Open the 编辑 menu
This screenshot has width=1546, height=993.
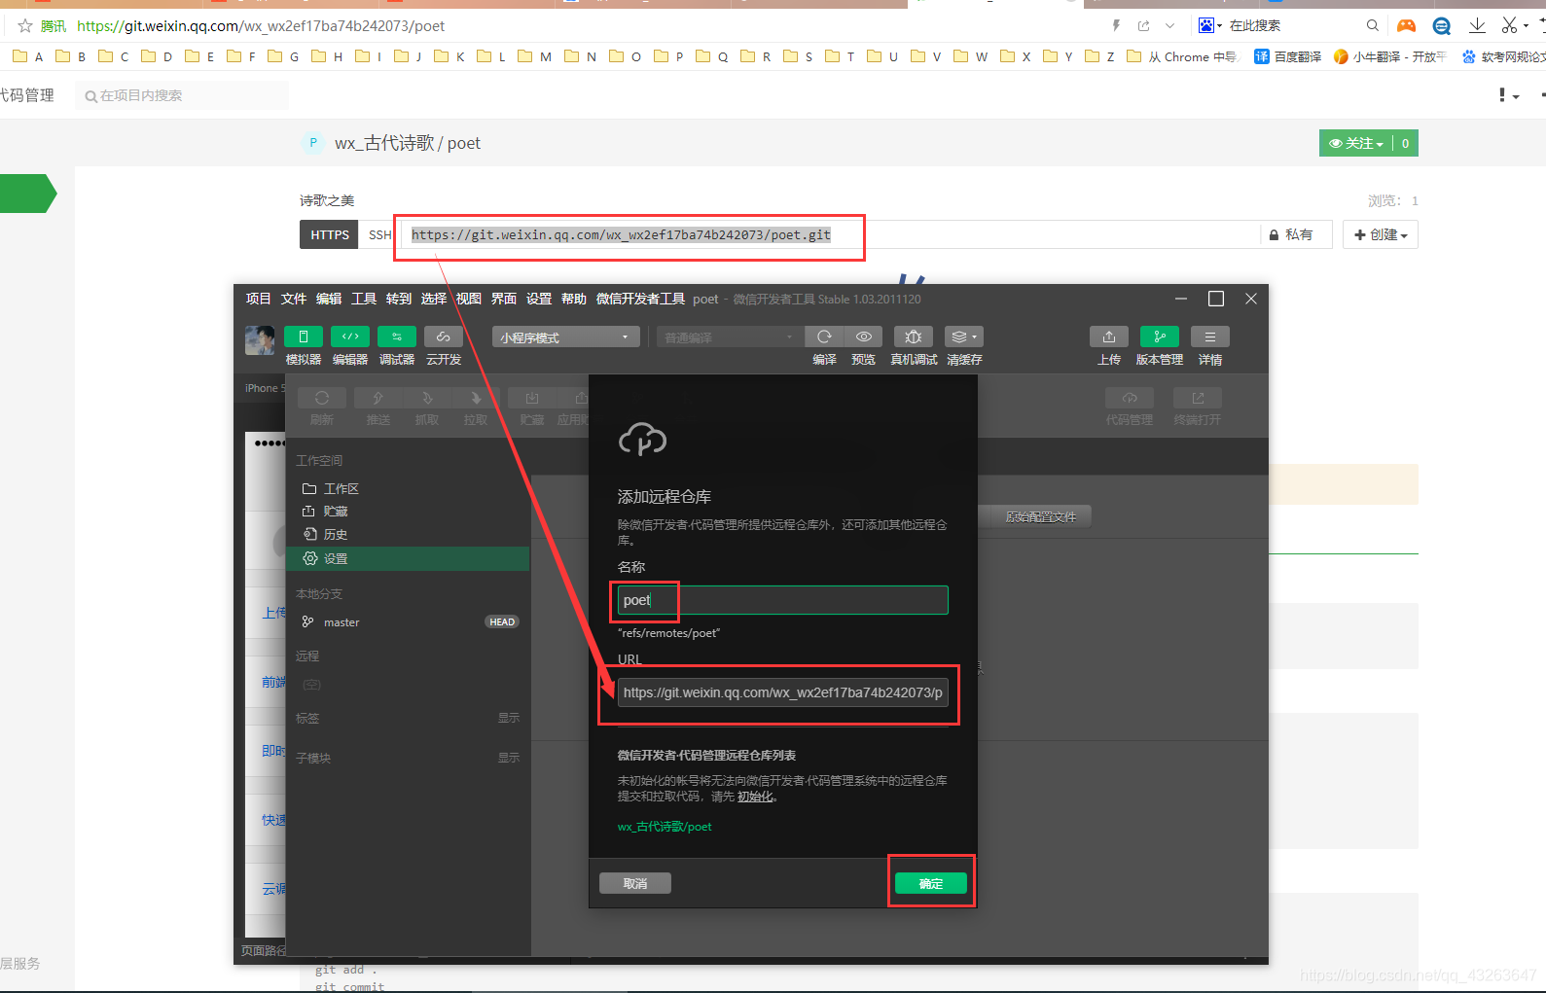click(x=329, y=299)
